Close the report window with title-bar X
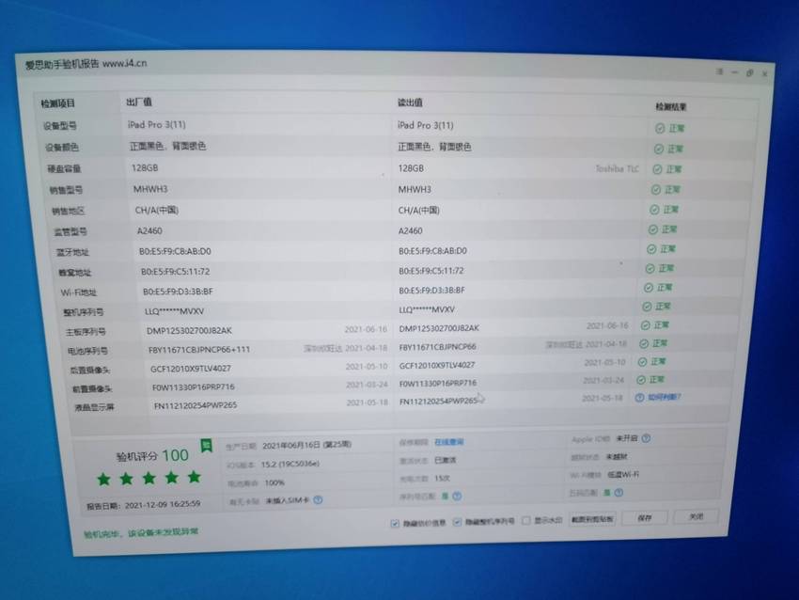The image size is (799, 600). click(764, 74)
